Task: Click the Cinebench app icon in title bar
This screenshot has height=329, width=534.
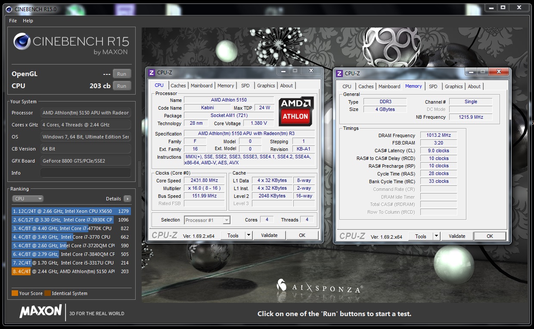Action: coord(9,9)
